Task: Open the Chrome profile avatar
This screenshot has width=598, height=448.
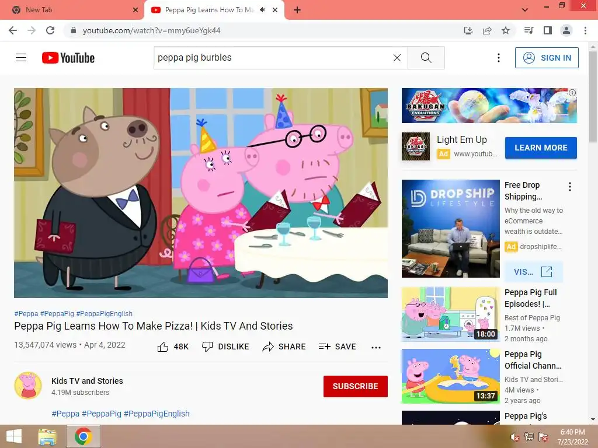Action: coord(566,30)
